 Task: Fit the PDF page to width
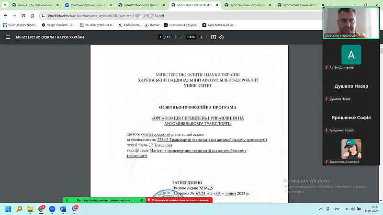214,37
